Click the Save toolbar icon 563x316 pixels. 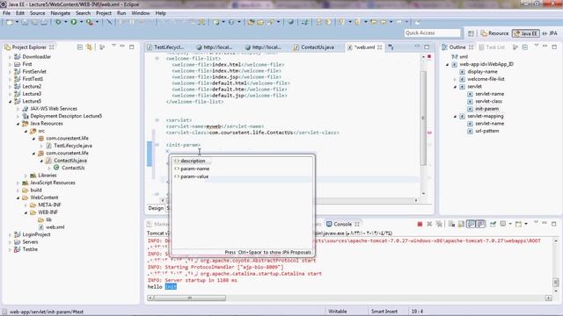point(25,22)
